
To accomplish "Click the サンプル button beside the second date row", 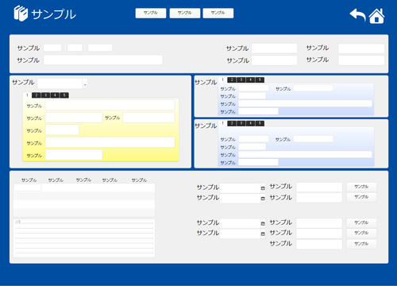I will [x=361, y=197].
